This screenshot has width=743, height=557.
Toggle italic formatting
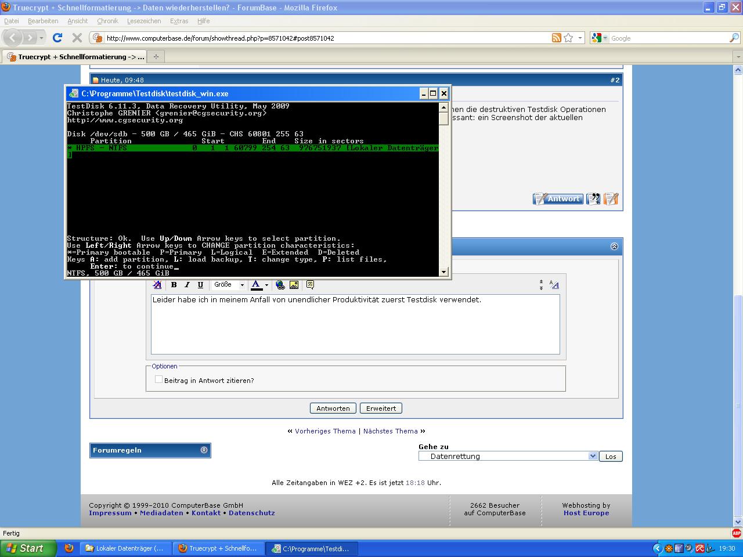187,285
